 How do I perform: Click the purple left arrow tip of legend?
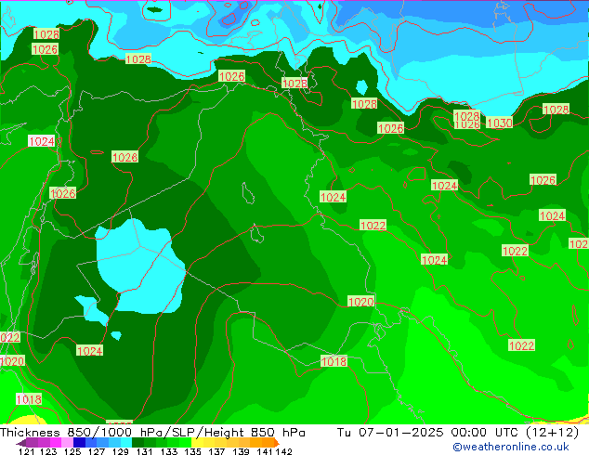(20, 443)
